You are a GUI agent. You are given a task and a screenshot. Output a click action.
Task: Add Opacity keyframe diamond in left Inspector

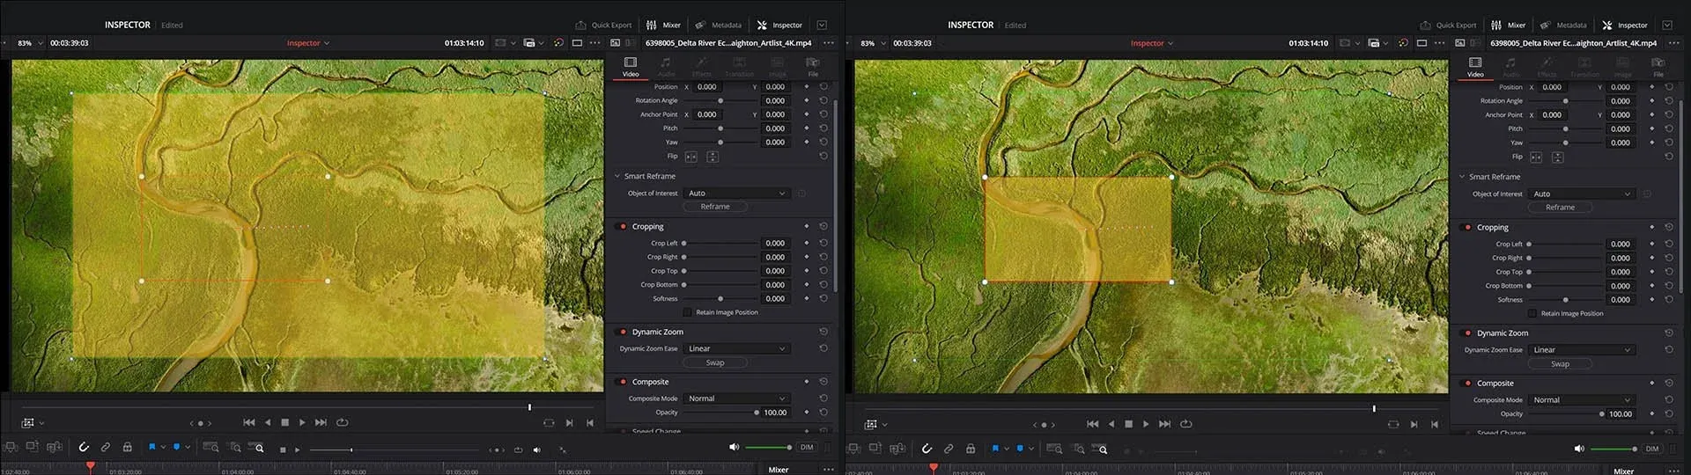coord(807,412)
